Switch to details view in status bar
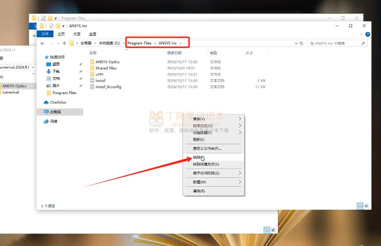The height and width of the screenshot is (246, 381). tap(360, 206)
